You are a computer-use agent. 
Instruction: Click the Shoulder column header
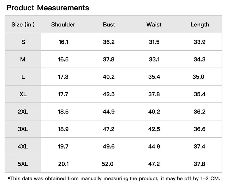click(x=63, y=25)
